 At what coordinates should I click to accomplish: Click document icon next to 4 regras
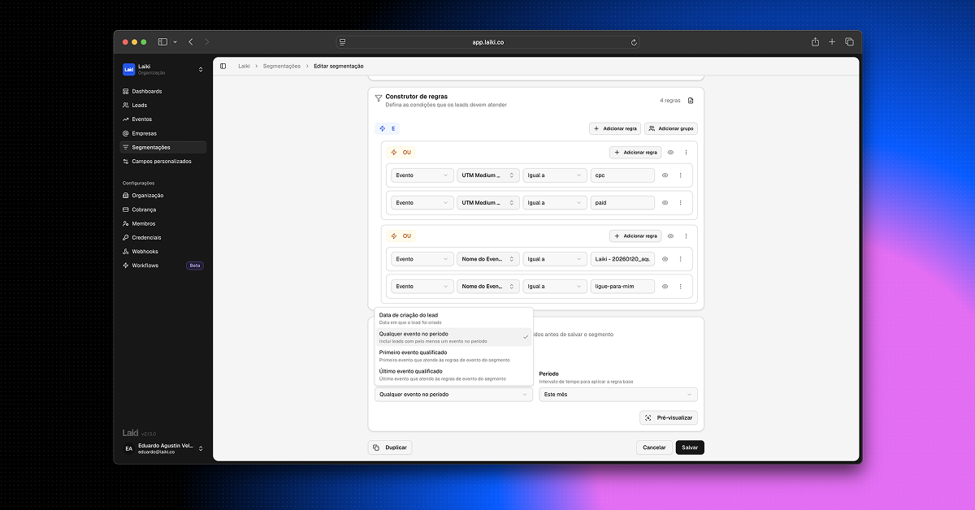tap(691, 101)
